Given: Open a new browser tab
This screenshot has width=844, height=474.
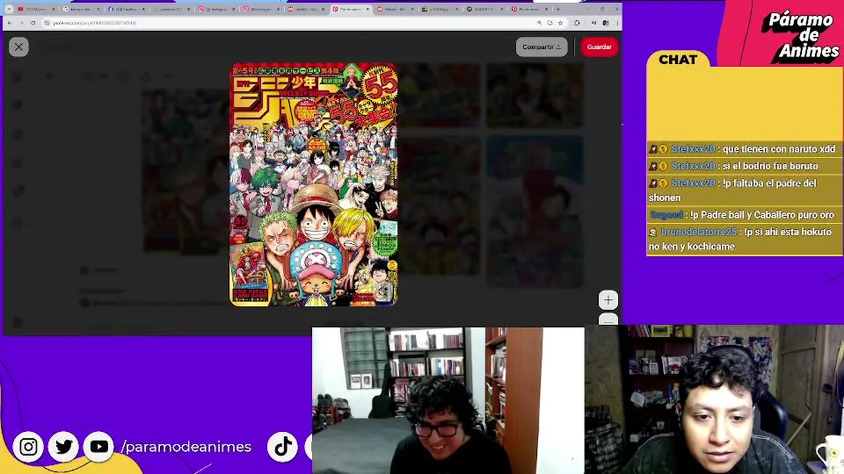Looking at the screenshot, I should 558,9.
